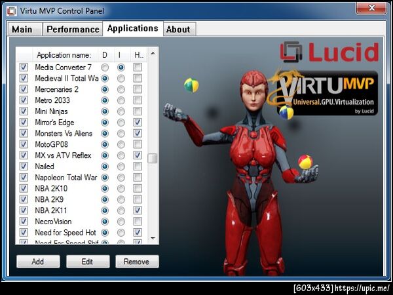Uncheck the enable box for Media Converter 7
Viewport: 393px width, 295px height.
(24, 68)
